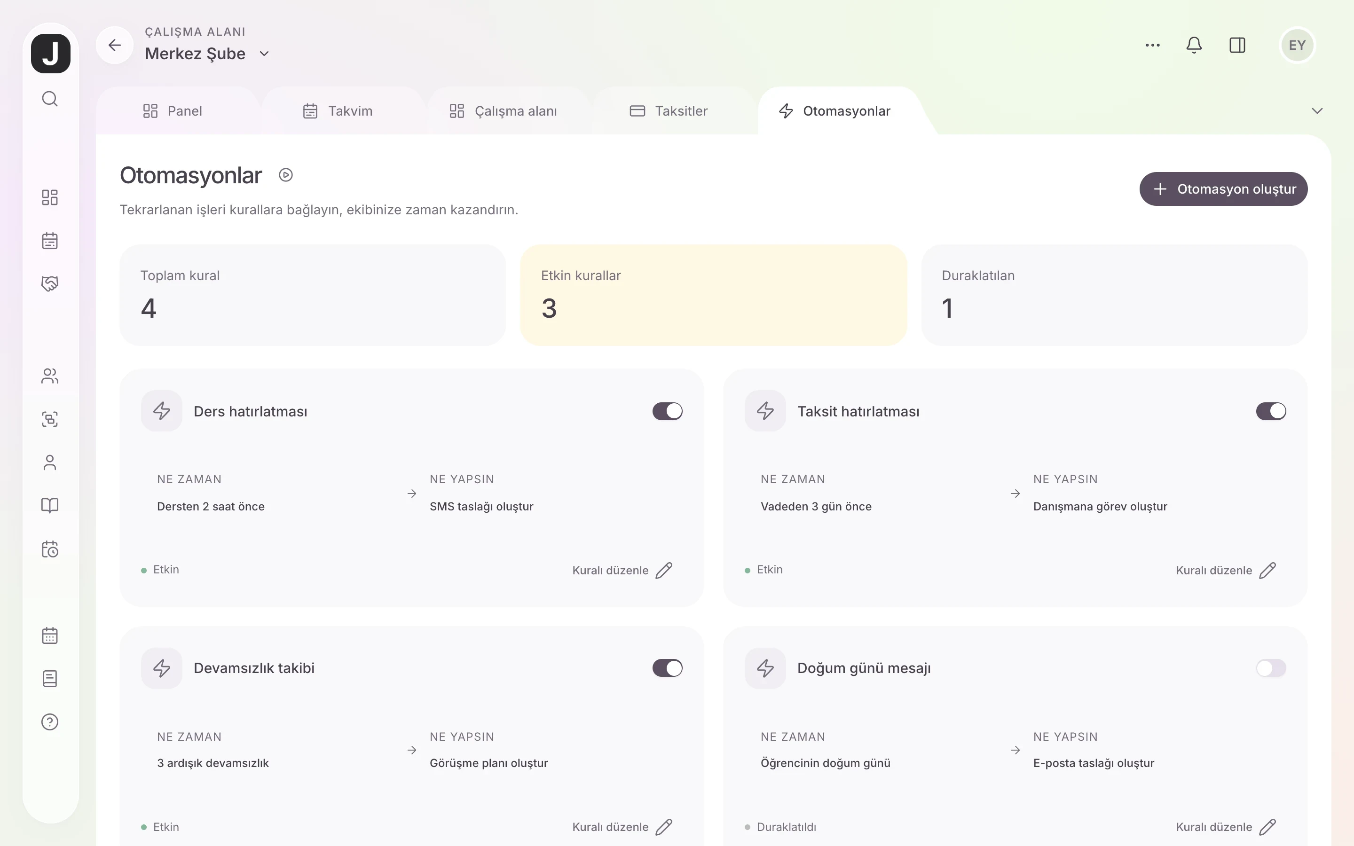1354x846 pixels.
Task: Open the scan-person icon in the sidebar
Action: [x=50, y=419]
